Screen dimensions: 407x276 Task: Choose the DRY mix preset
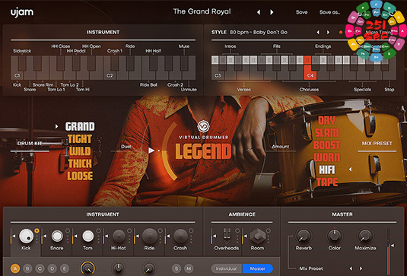tap(327, 121)
